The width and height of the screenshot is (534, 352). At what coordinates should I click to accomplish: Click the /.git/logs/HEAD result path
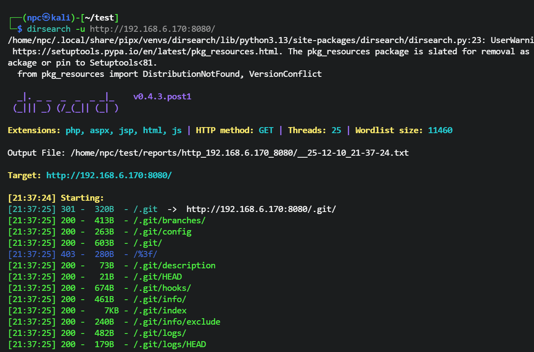[169, 344]
